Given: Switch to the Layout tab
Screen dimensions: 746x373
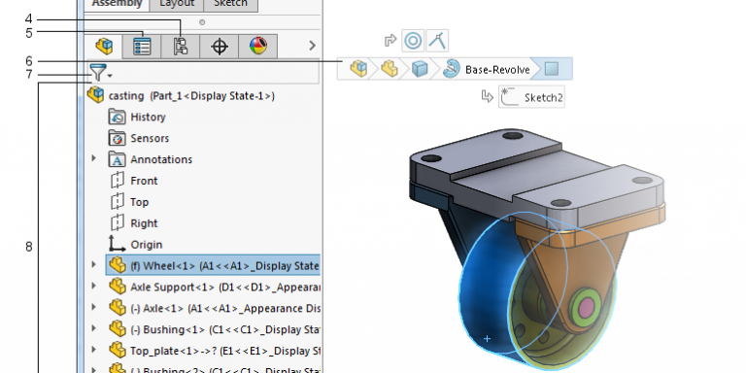Looking at the screenshot, I should coord(177,3).
